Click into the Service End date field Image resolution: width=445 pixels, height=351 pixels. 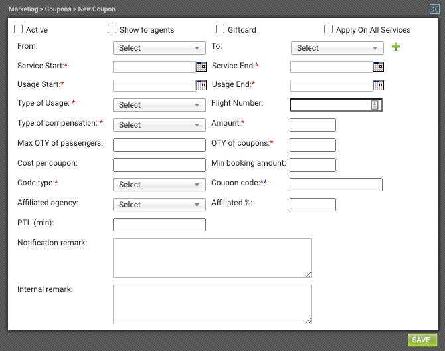[331, 67]
